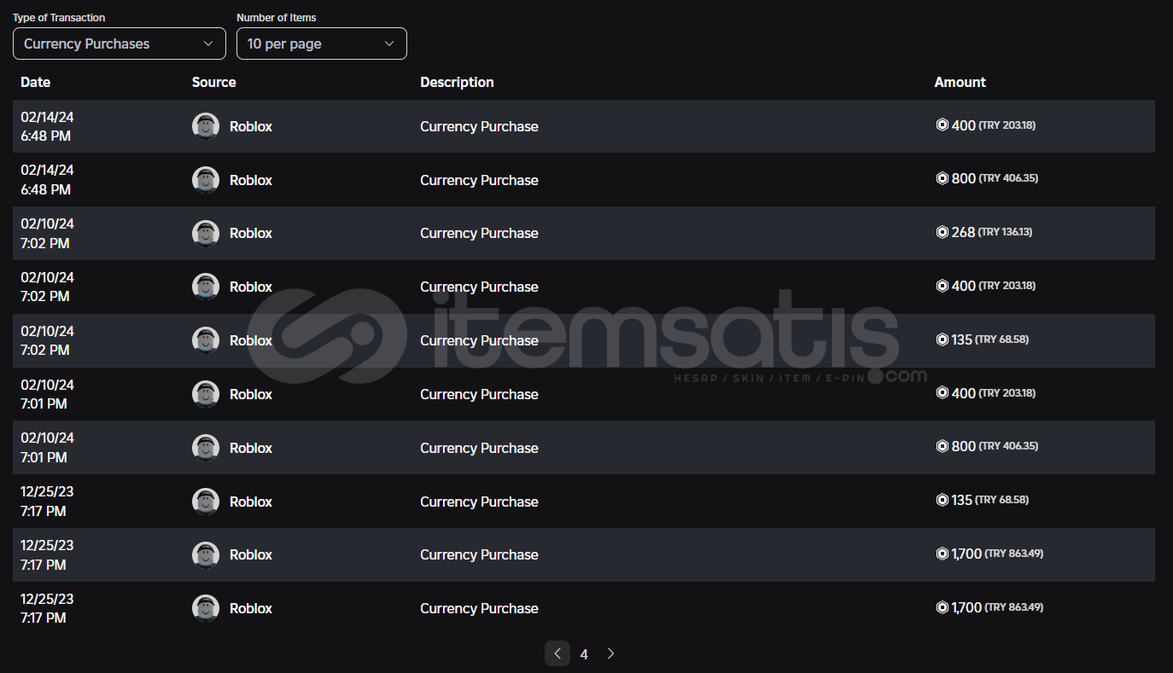Screen dimensions: 1173x673
Task: Open Roblox source link in 12/25/23 135 row
Action: point(251,502)
